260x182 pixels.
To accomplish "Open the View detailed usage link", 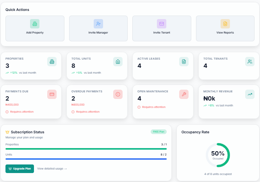I will tap(52, 169).
